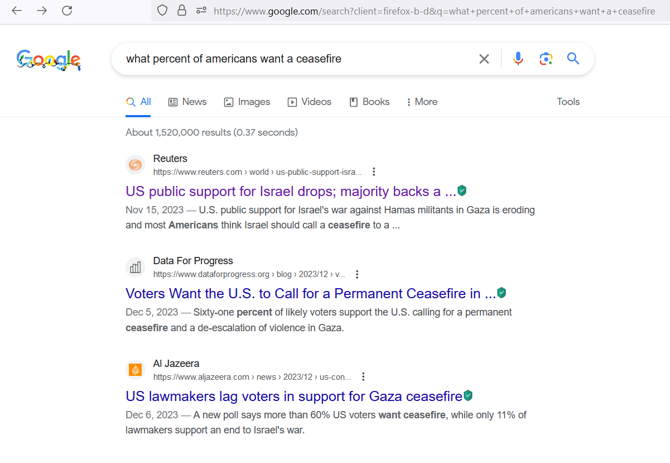
Task: Clear the search box with X
Action: tap(484, 59)
